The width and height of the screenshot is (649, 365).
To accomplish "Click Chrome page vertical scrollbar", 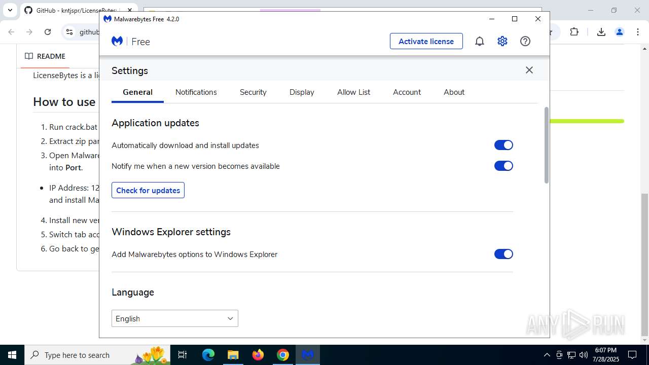I will coord(644,264).
